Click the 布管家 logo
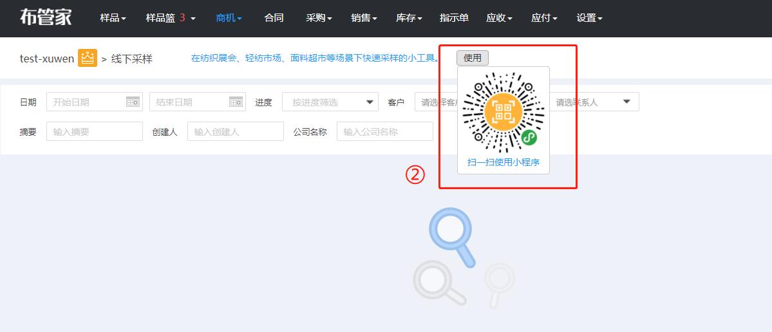This screenshot has width=772, height=332. click(x=46, y=18)
